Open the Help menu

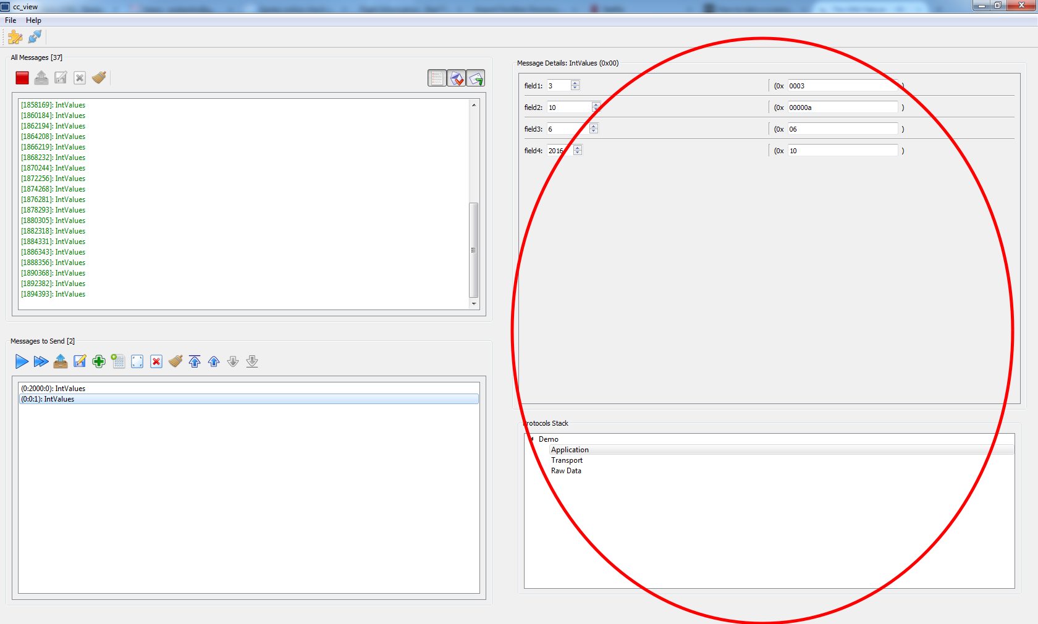(x=33, y=20)
